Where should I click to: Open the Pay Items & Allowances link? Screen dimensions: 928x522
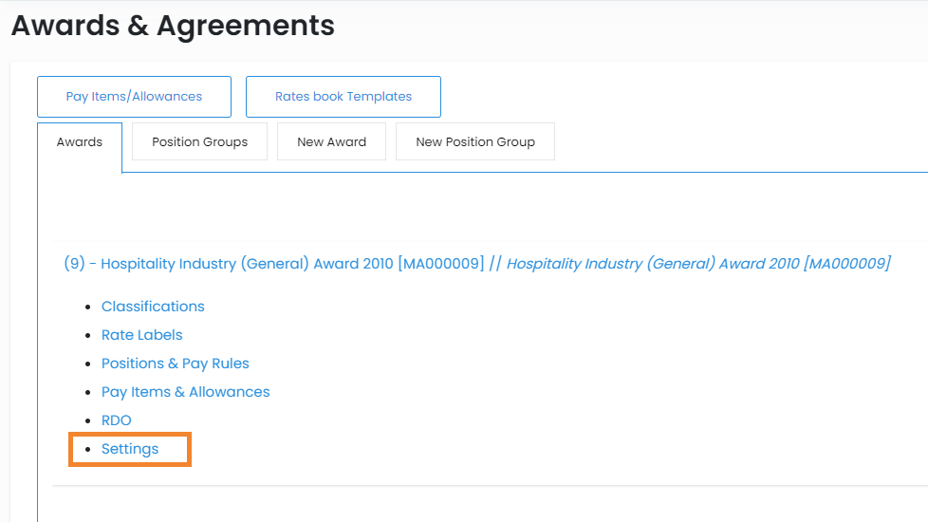185,392
